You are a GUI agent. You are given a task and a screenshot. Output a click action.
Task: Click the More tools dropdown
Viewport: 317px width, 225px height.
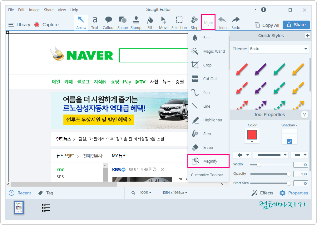click(208, 22)
